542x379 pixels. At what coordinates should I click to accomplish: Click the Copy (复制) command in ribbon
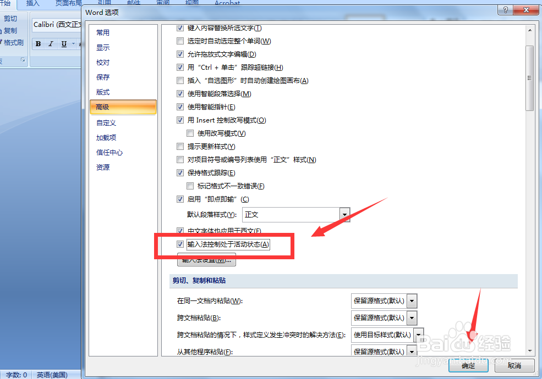[9, 30]
